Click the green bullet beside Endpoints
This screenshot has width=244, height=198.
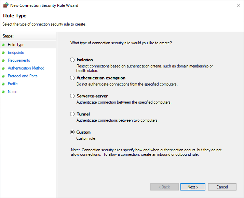click(x=3, y=52)
